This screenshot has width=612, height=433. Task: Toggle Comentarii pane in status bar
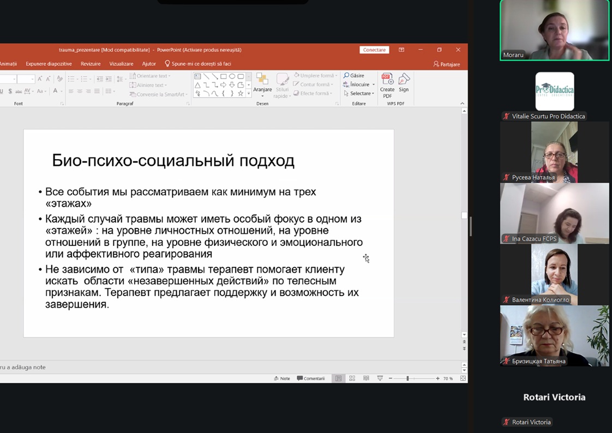(x=311, y=378)
